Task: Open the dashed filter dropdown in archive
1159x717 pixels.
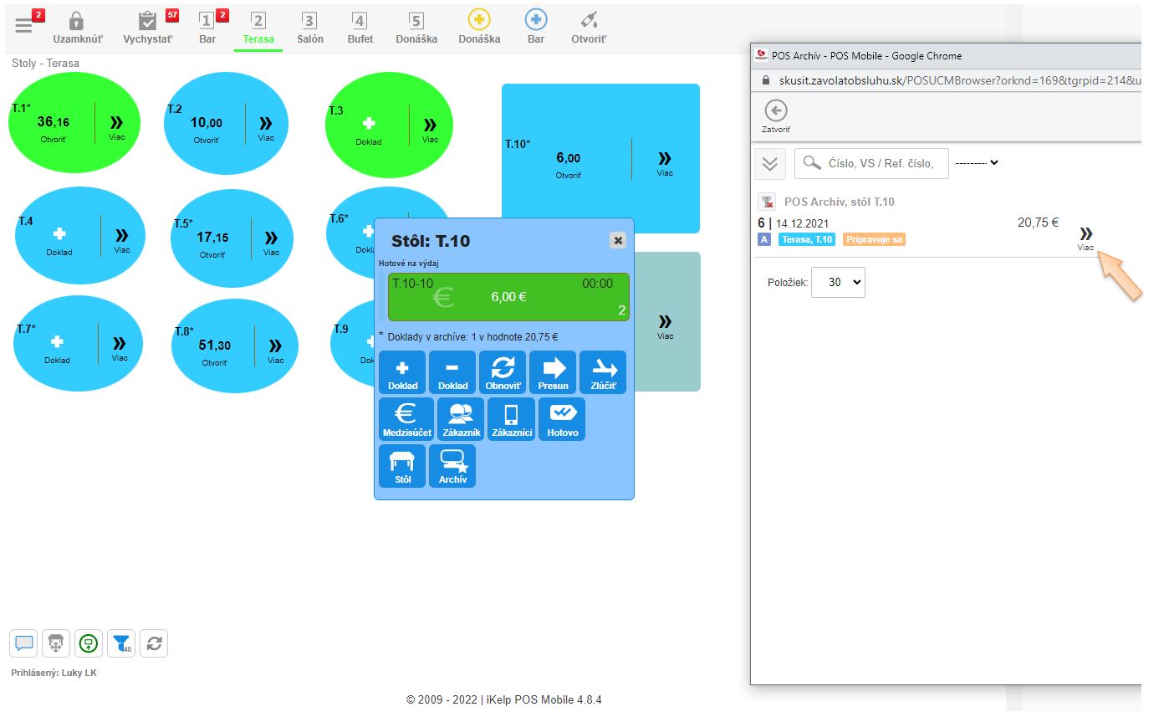Action: (x=977, y=163)
